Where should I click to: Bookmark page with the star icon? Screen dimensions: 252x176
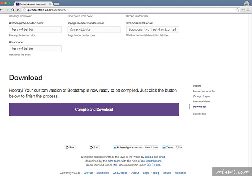(237, 10)
